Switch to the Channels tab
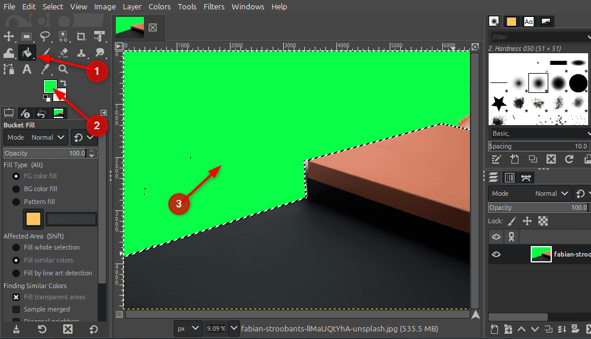Screen dimensions: 591x339 pyautogui.click(x=509, y=177)
